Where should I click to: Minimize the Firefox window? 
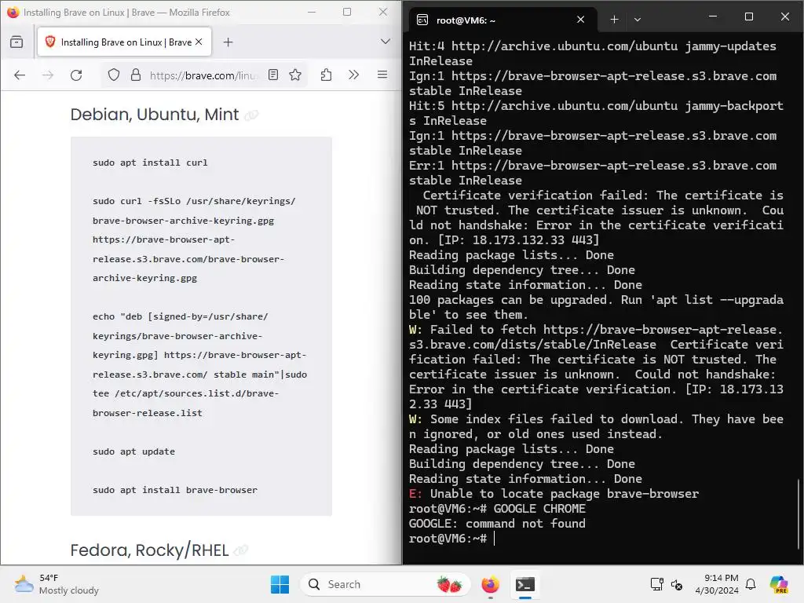(311, 12)
